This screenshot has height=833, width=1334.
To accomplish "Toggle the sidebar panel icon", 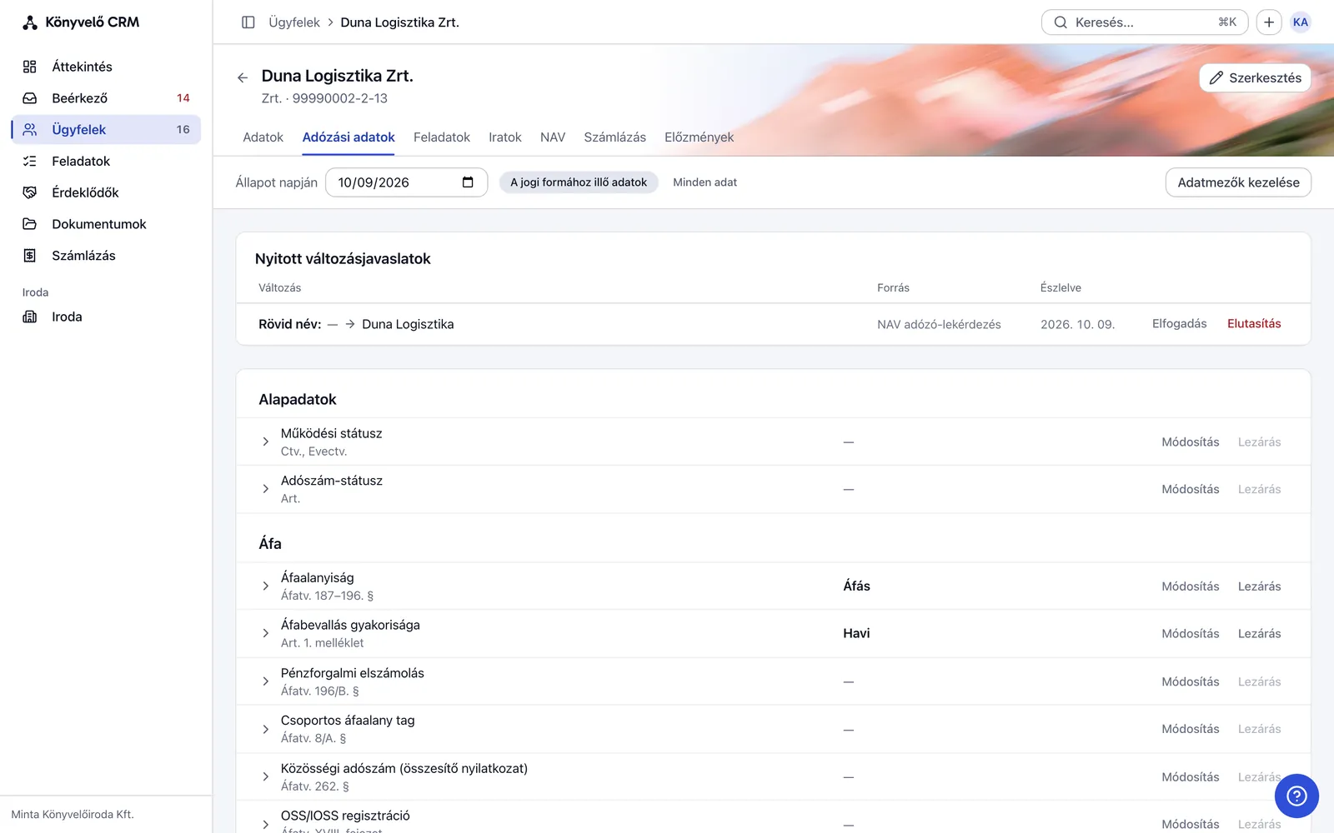I will click(248, 22).
